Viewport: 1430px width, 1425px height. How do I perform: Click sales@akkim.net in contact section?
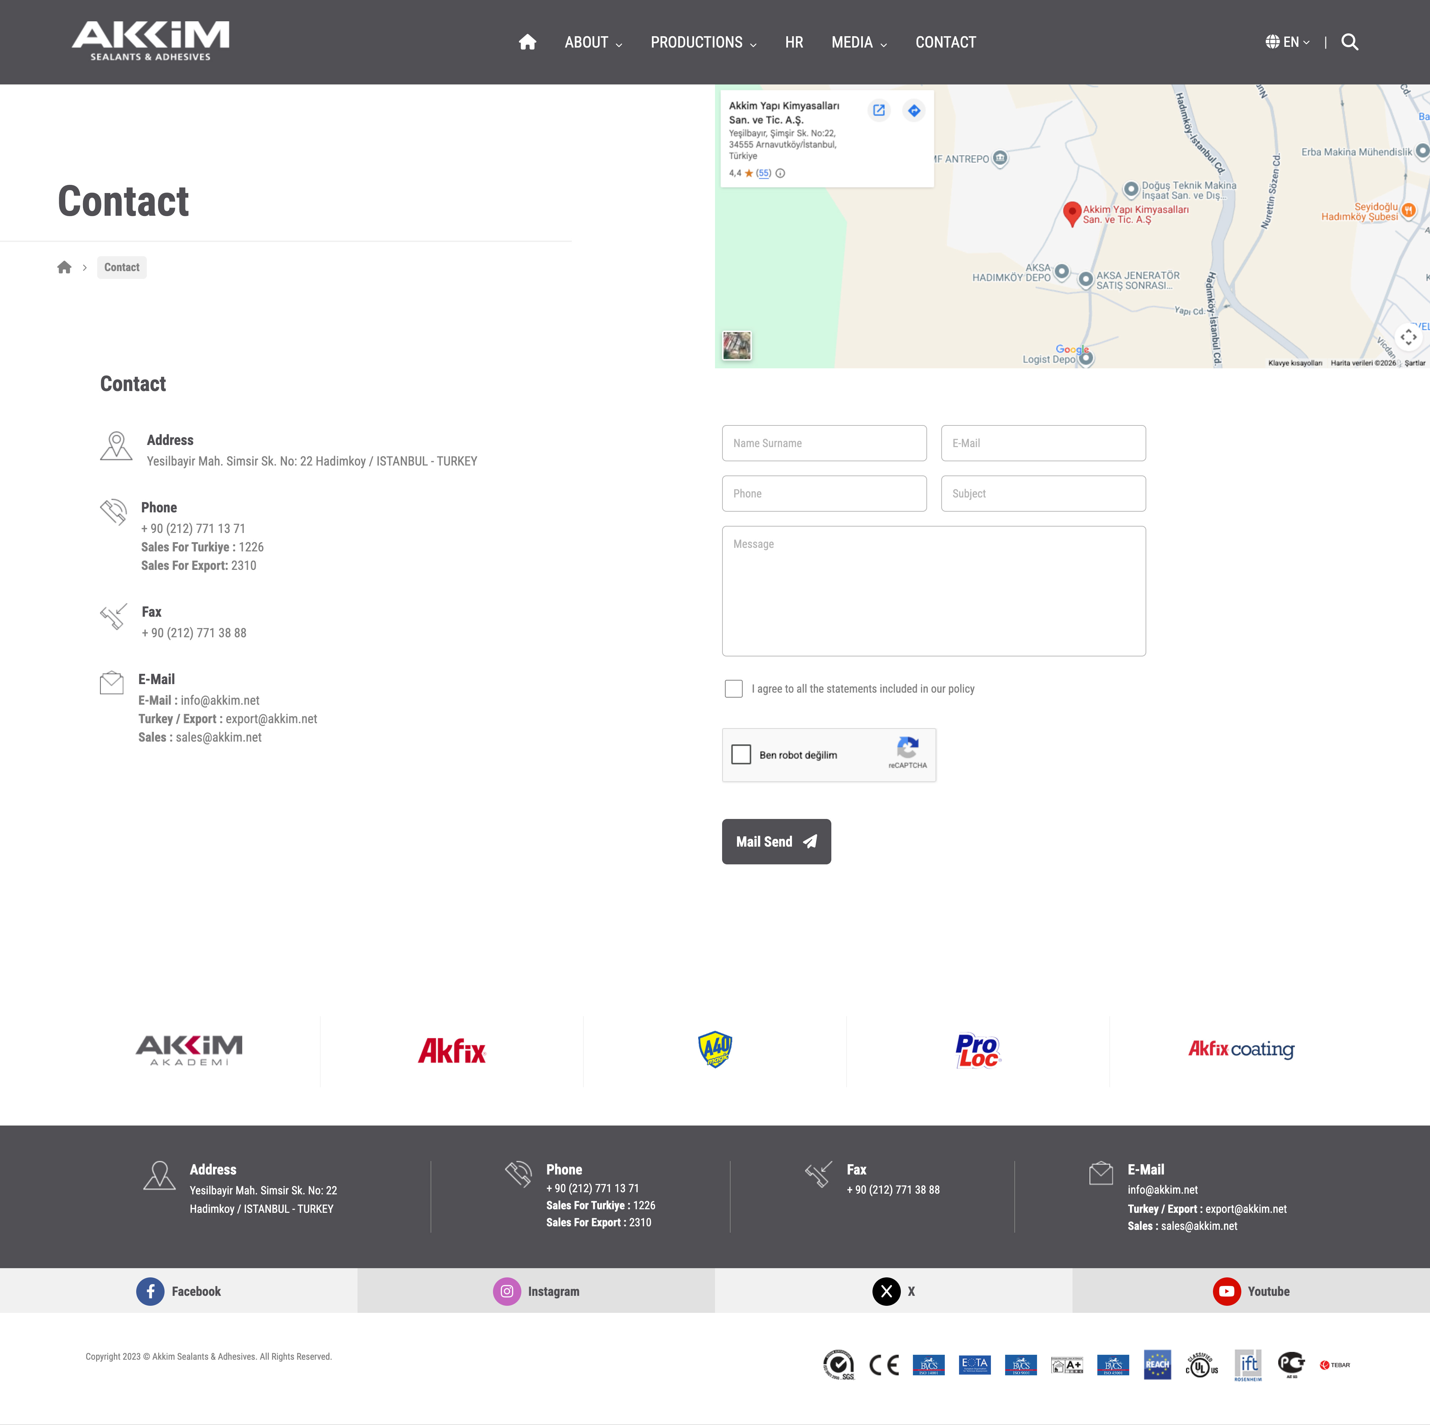click(218, 738)
